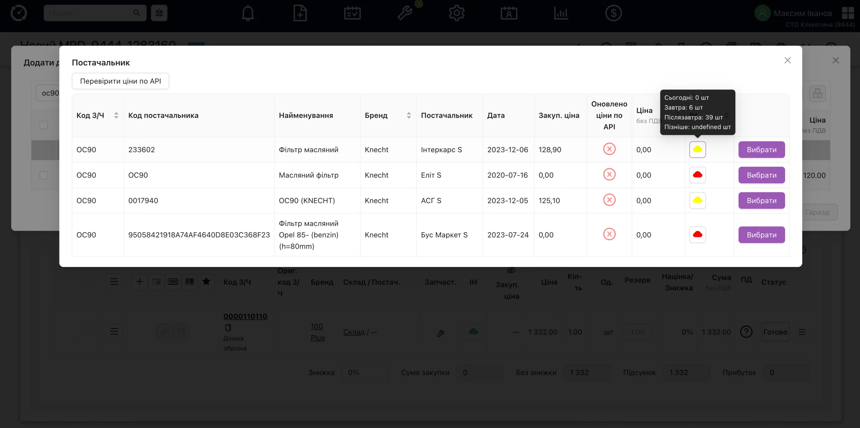Open the dollar sign finance icon

613,13
